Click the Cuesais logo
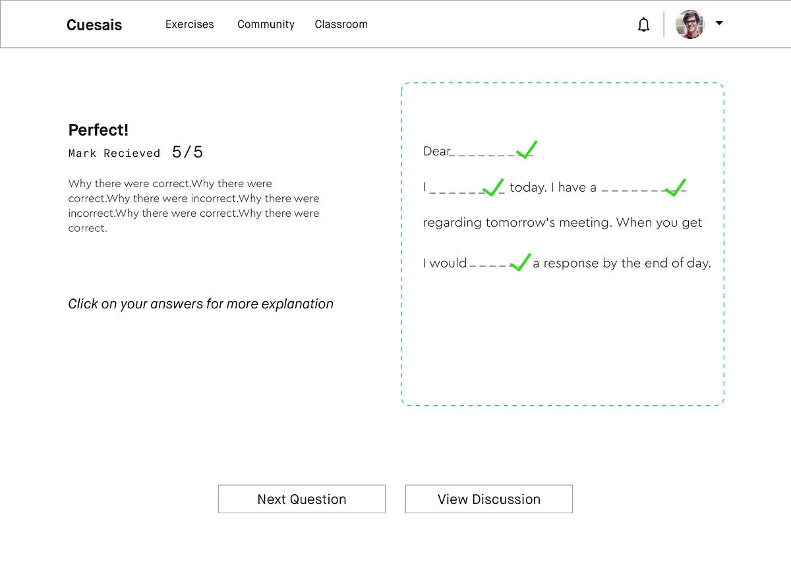Screen dimensions: 791x562 94,25
